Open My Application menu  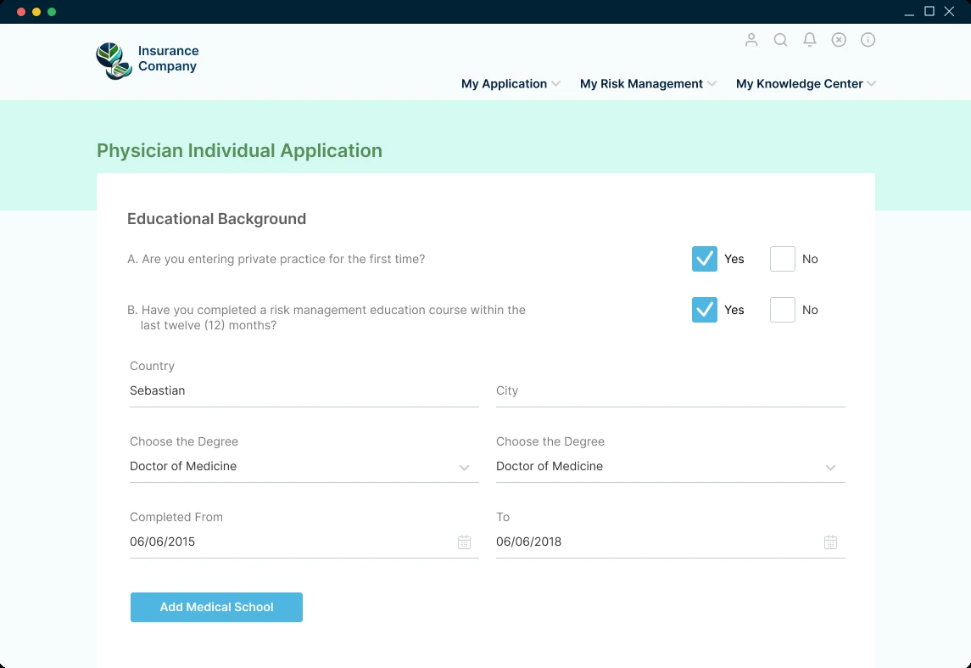click(x=511, y=84)
